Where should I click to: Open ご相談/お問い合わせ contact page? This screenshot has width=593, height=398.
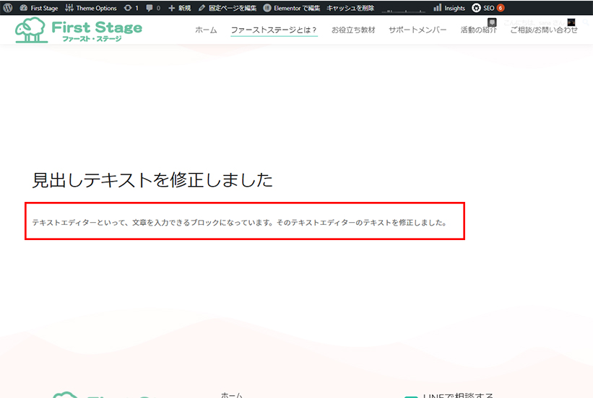[x=544, y=30]
